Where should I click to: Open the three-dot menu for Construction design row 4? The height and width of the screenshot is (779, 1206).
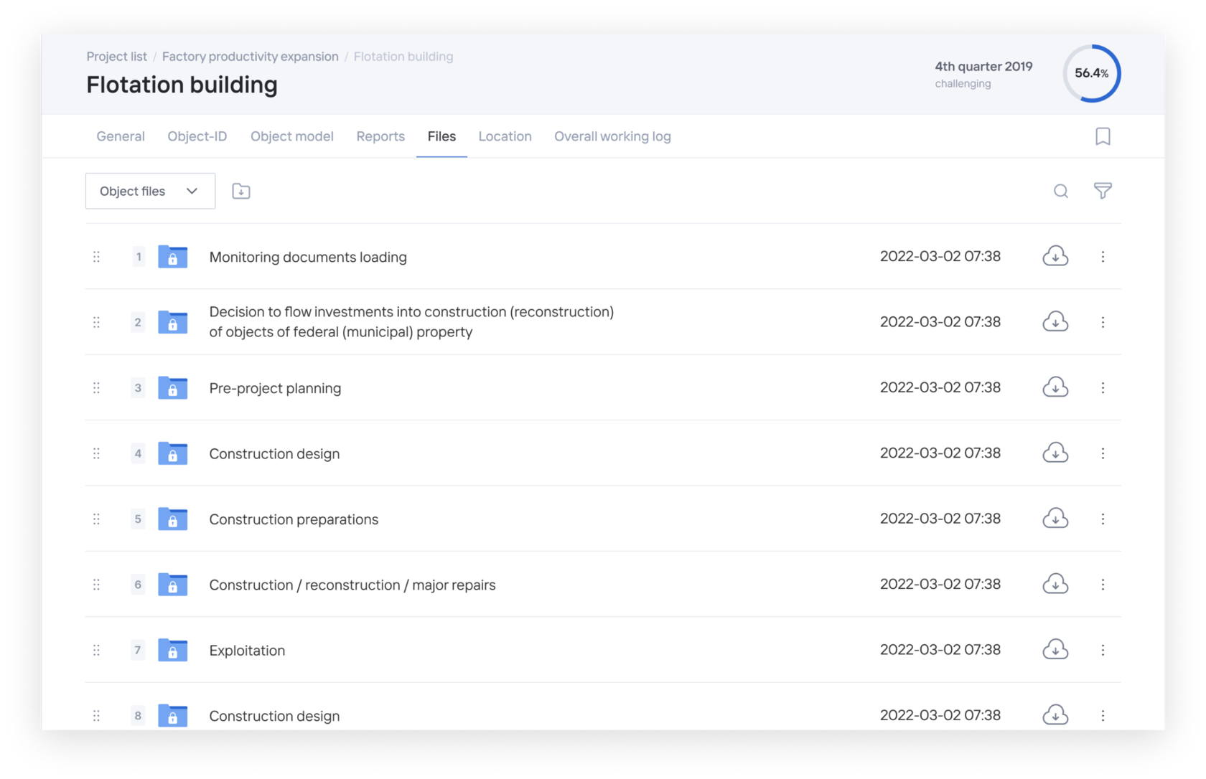[1103, 453]
